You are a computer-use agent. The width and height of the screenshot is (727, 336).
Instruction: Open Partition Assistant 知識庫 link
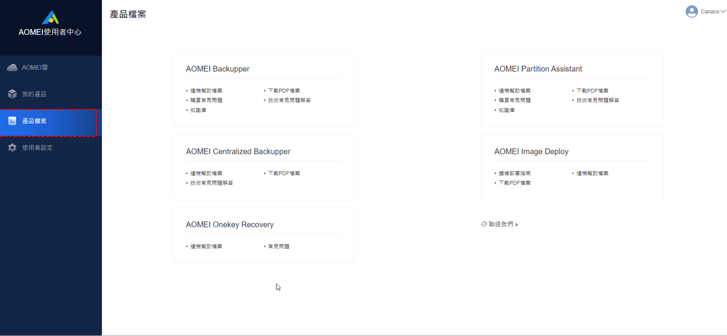click(507, 110)
